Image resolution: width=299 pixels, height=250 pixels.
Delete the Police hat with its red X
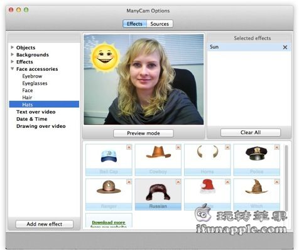276,147
